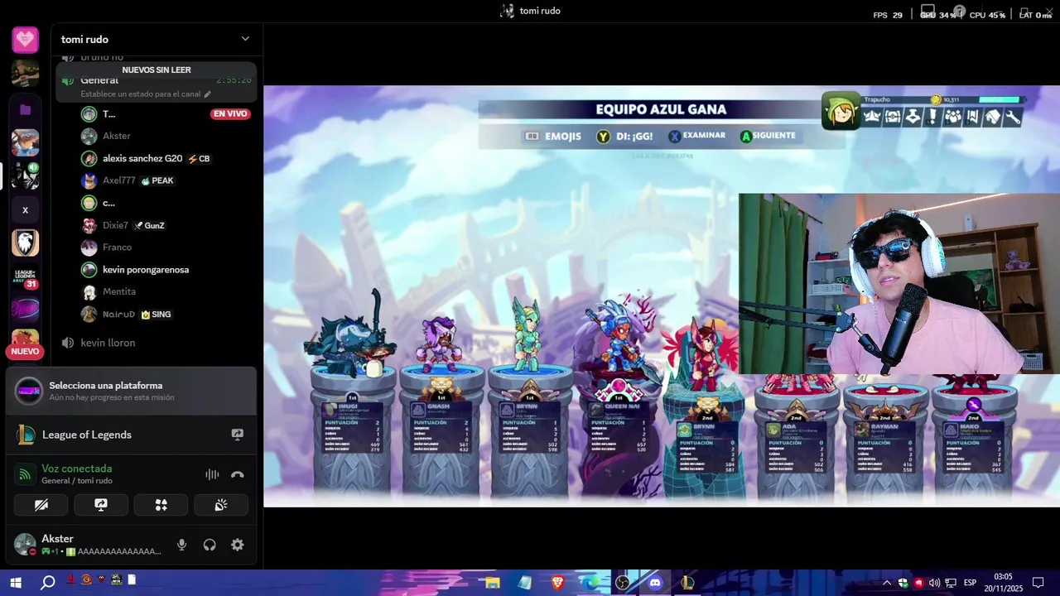The width and height of the screenshot is (1060, 596).
Task: Open the soundboard button
Action: coord(221,505)
